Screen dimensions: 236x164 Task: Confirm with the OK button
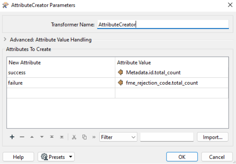click(182, 157)
